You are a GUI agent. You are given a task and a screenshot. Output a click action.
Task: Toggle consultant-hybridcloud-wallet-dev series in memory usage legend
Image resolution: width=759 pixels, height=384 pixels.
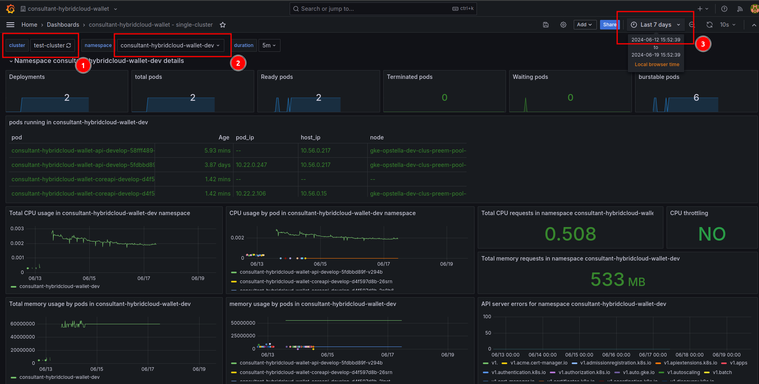click(x=59, y=377)
